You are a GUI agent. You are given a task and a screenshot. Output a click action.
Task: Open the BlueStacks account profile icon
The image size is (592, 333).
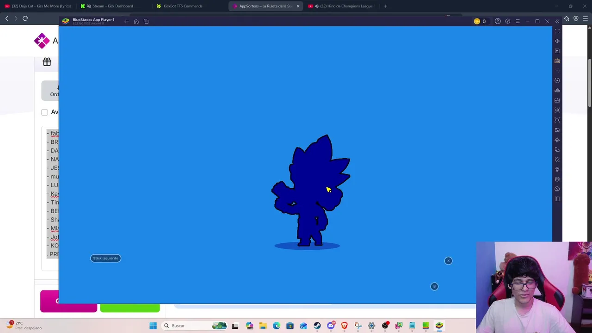pos(498,21)
